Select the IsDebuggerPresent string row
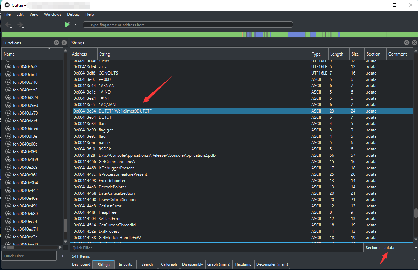This screenshot has width=418, height=270. point(243,168)
